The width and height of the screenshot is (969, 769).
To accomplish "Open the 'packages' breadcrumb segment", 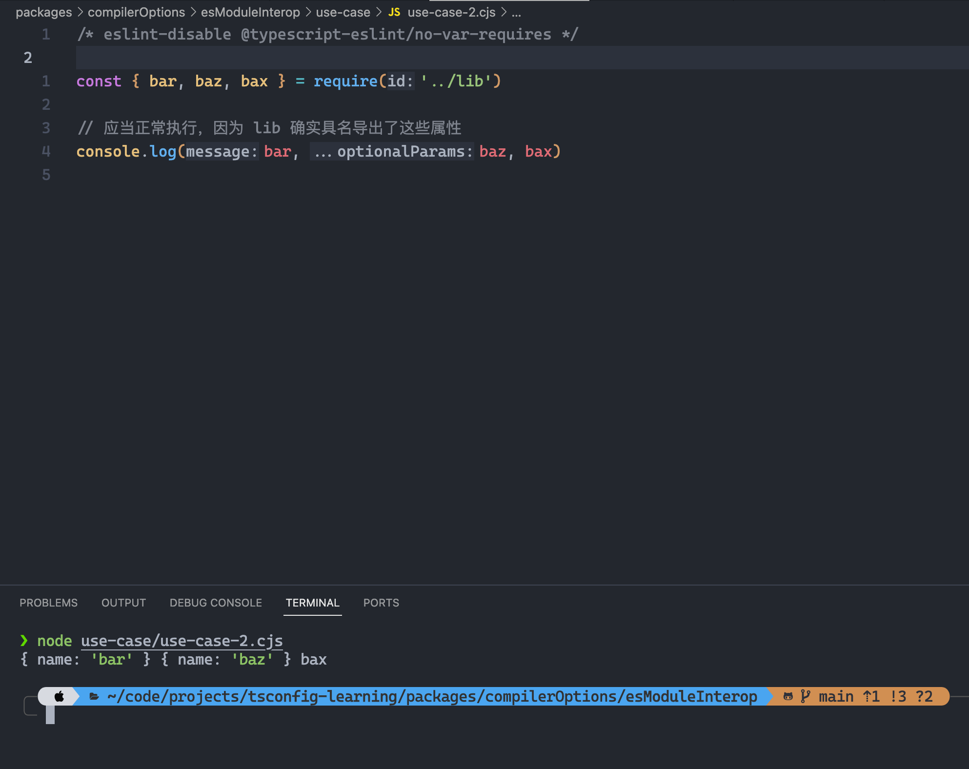I will [x=43, y=12].
